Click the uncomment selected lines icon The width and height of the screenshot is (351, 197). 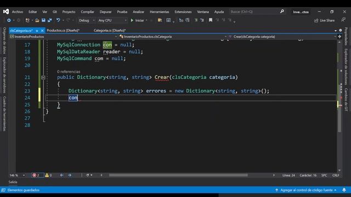point(202,20)
